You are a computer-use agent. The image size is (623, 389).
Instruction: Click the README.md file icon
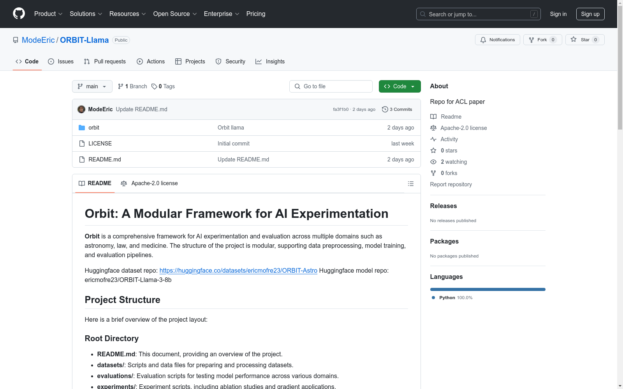pos(82,159)
